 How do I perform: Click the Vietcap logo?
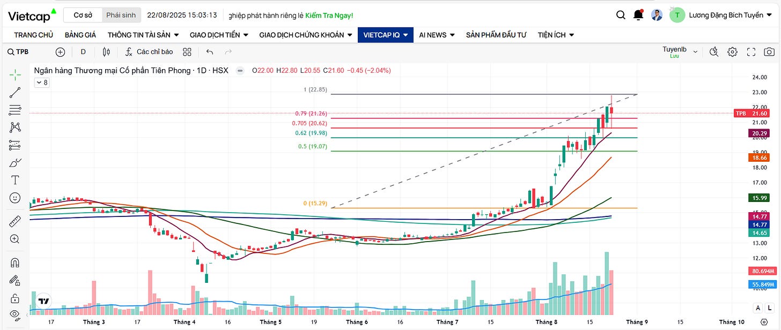(32, 15)
